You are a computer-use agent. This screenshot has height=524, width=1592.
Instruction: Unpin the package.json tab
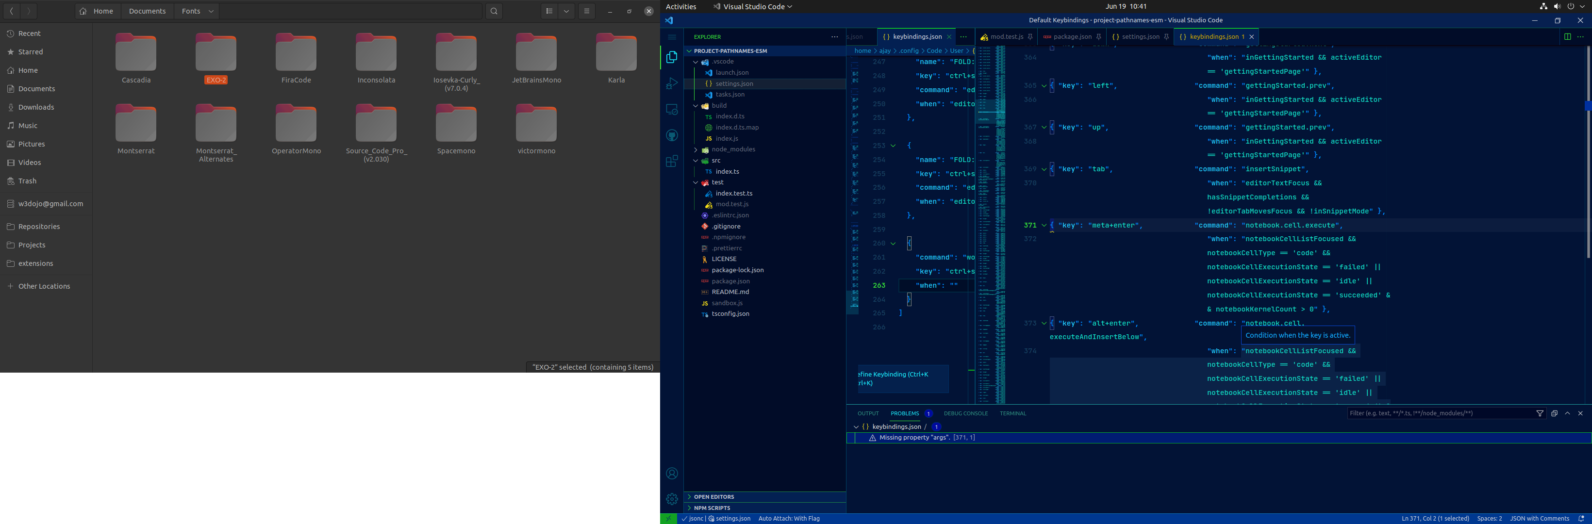point(1098,37)
